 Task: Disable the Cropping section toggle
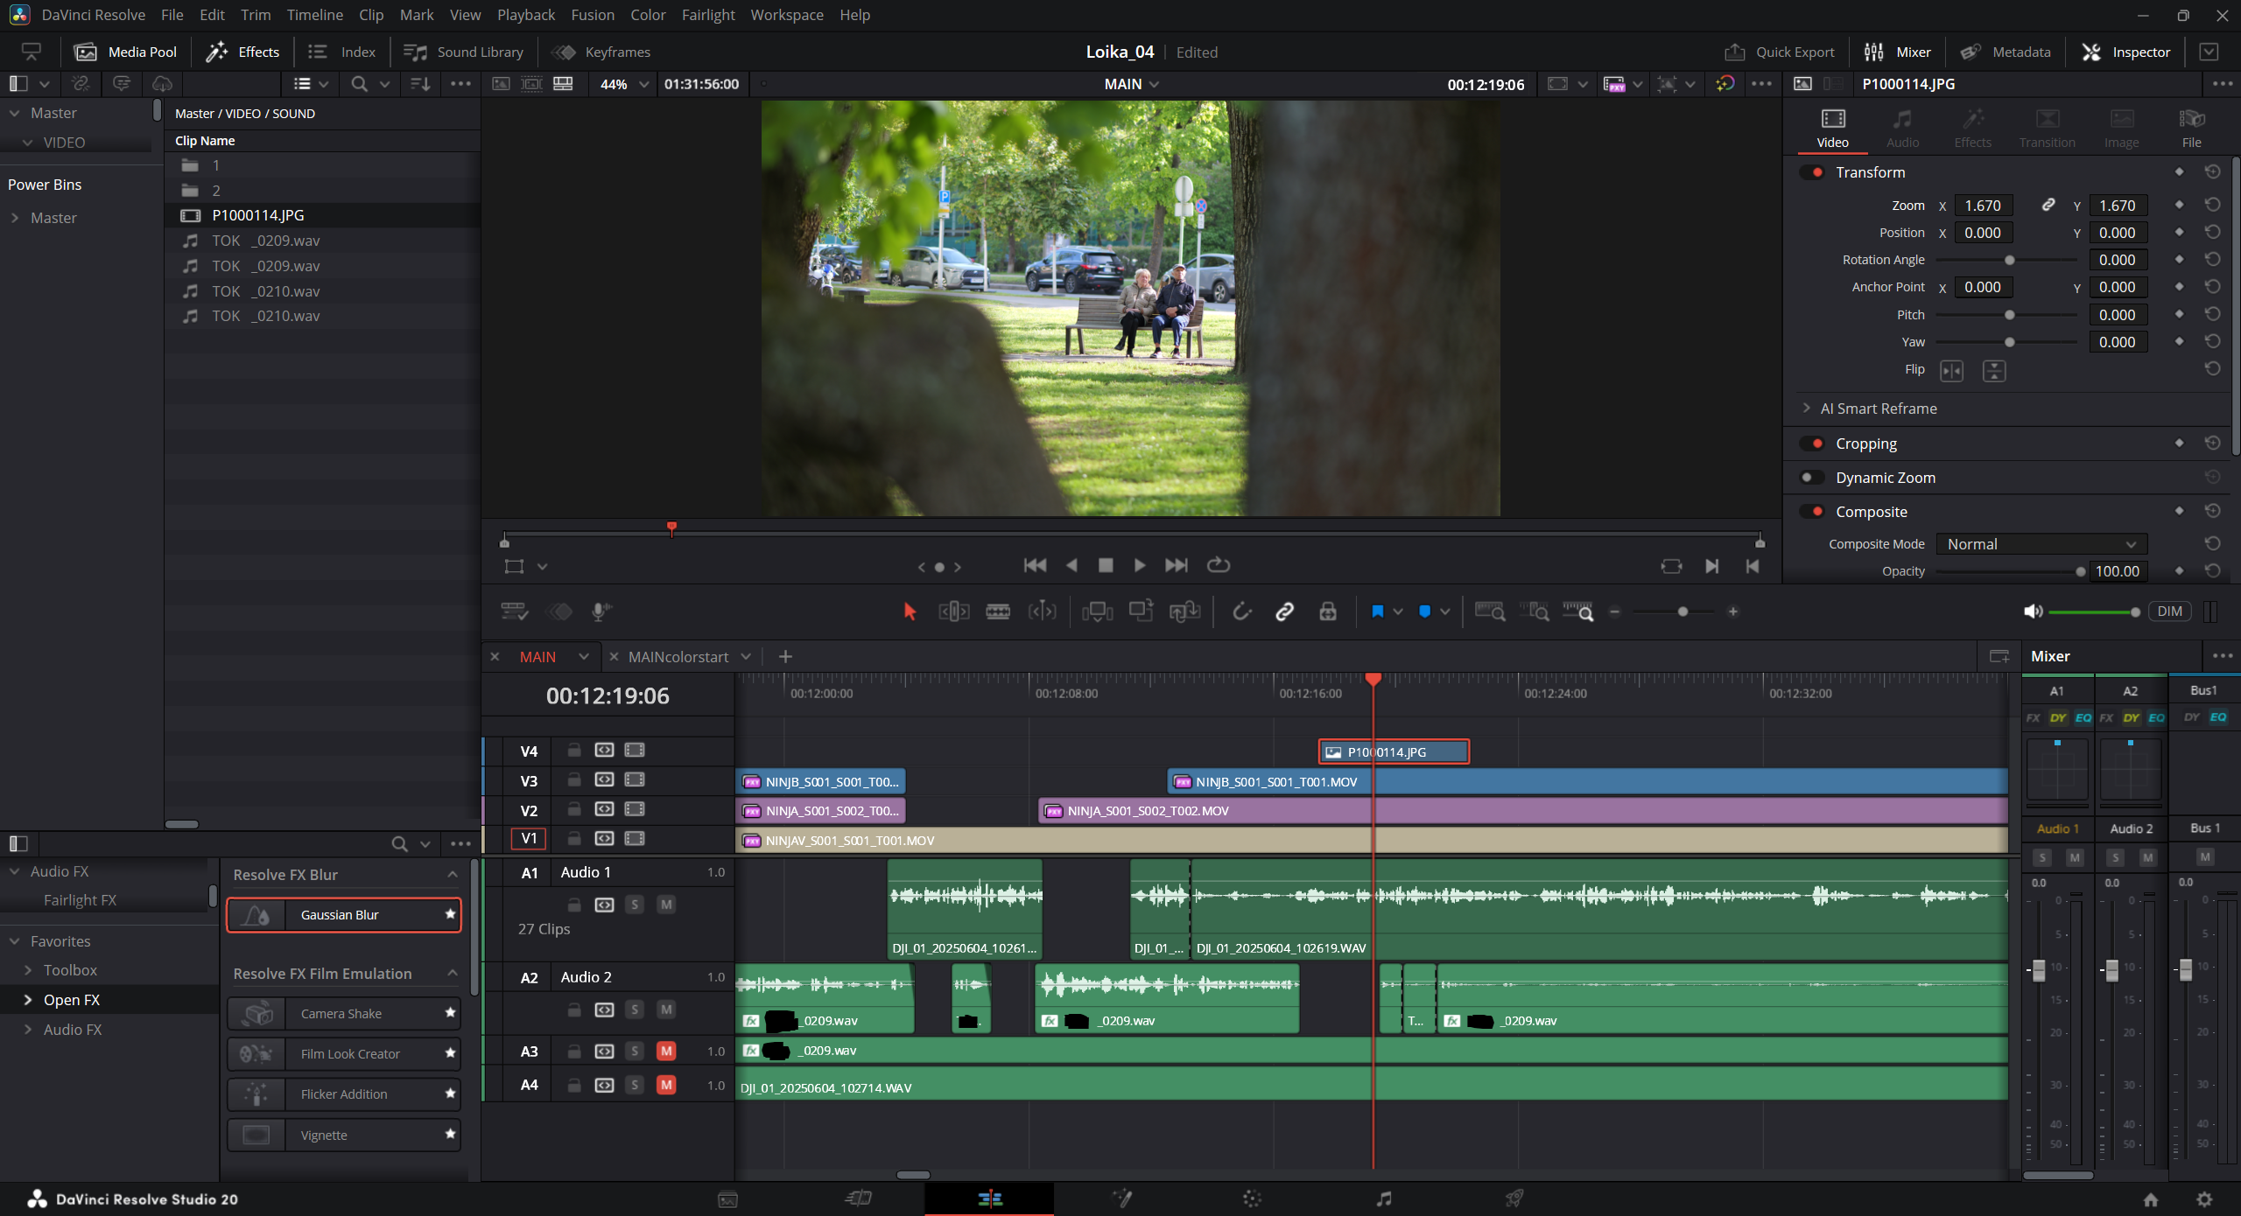pyautogui.click(x=1813, y=444)
